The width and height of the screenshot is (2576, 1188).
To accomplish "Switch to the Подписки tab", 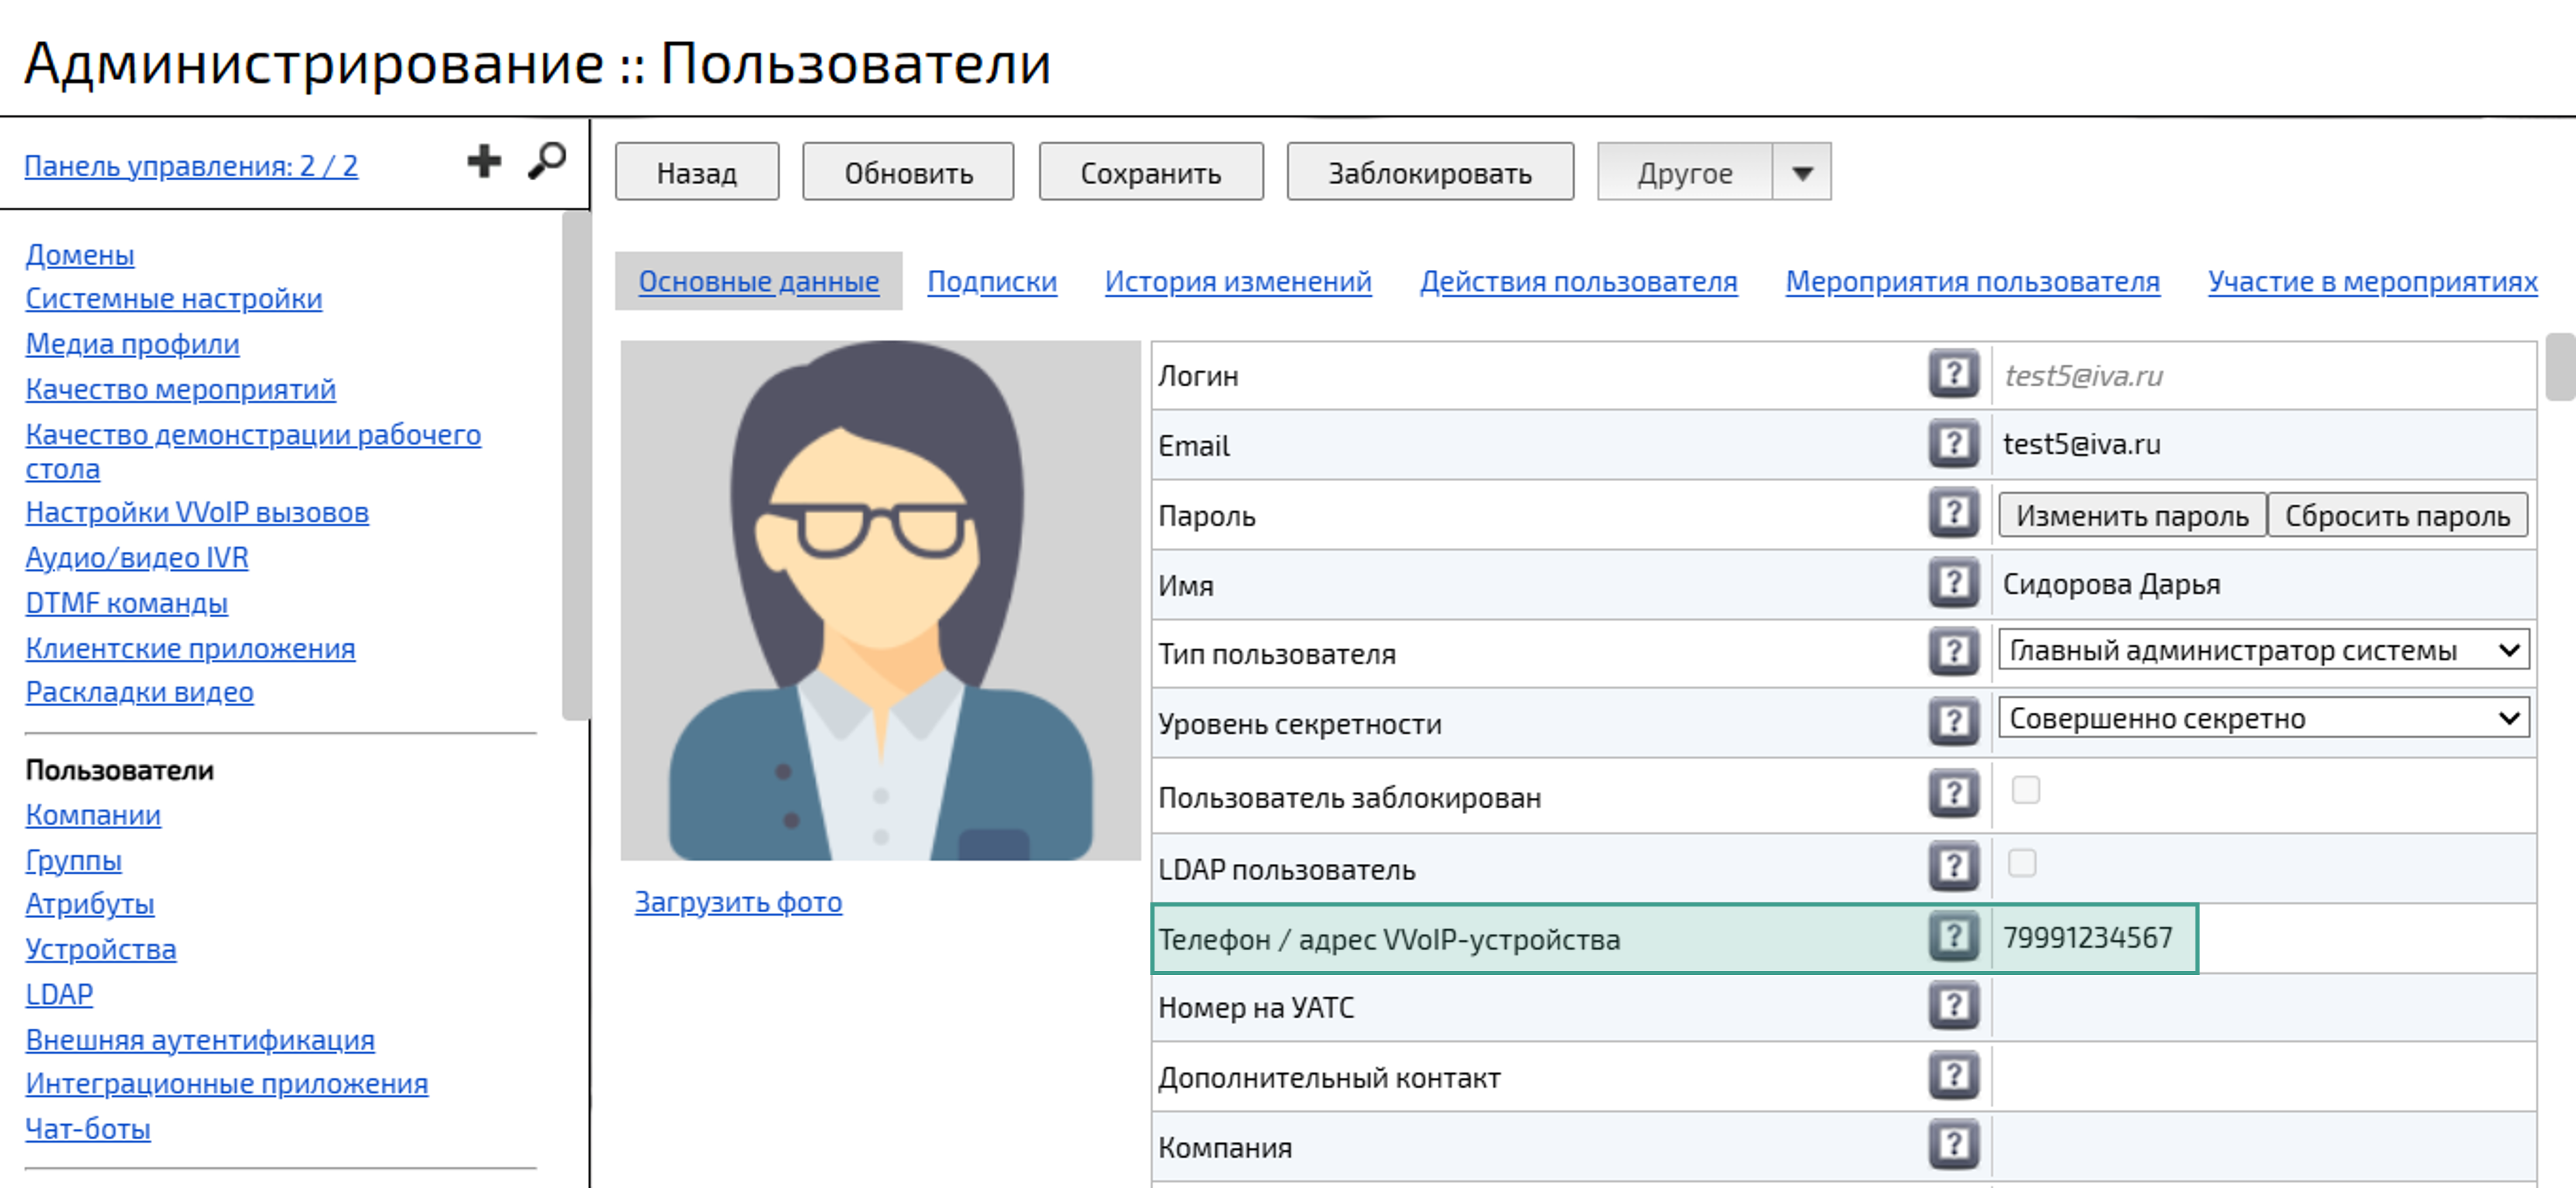I will pyautogui.click(x=992, y=282).
